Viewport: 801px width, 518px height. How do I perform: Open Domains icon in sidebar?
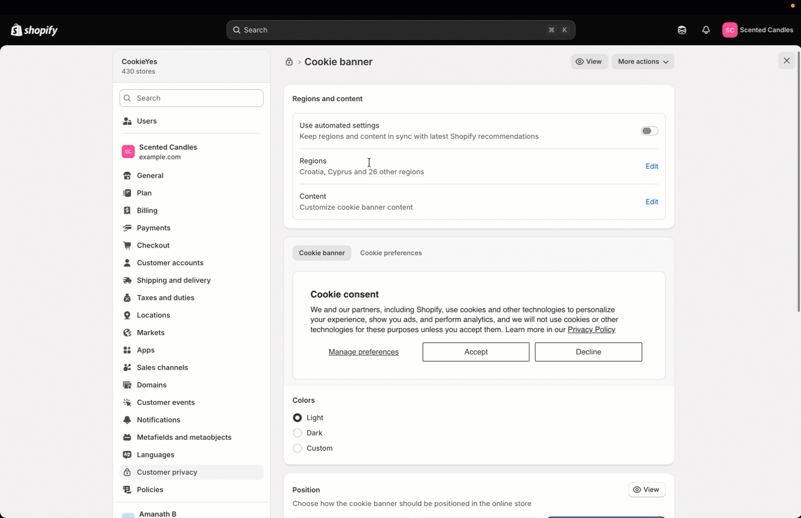click(x=127, y=385)
